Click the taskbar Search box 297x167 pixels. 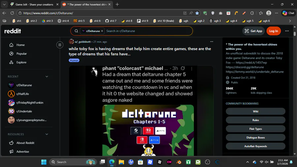[x=73, y=162]
